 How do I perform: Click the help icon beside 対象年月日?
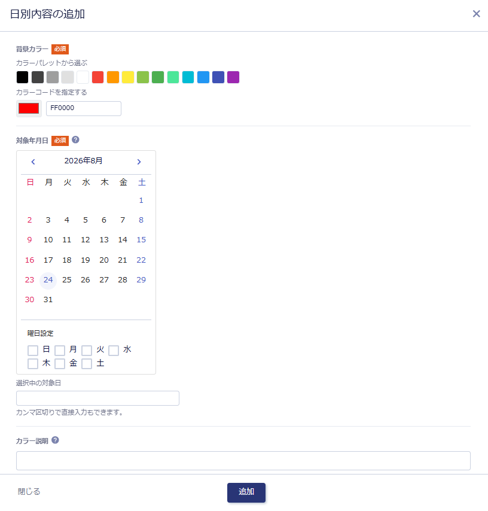click(x=75, y=140)
